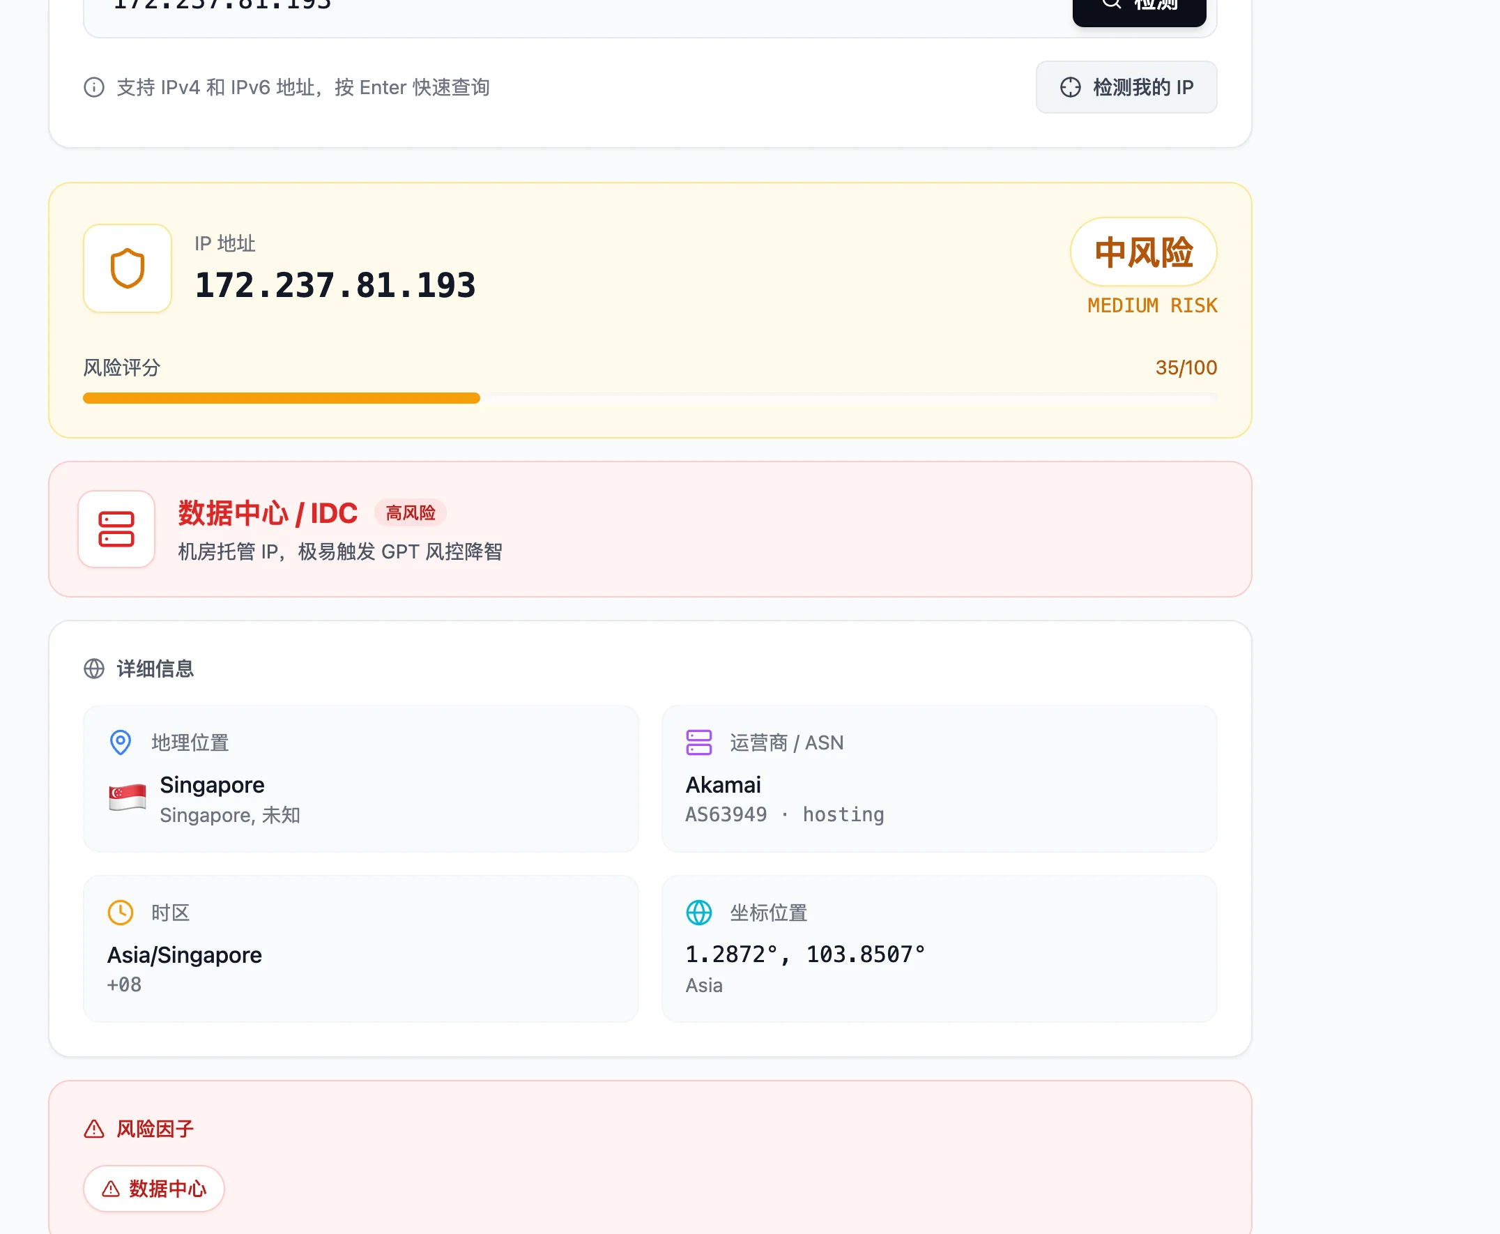The height and width of the screenshot is (1234, 1500).
Task: Click the crosshair icon inside 检测我的 IP button
Action: point(1070,86)
